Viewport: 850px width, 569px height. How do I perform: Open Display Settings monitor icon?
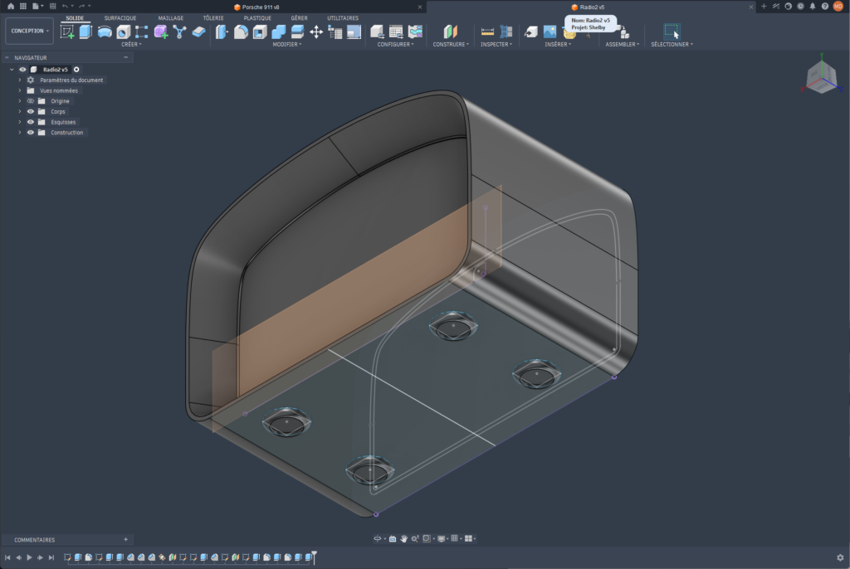(442, 538)
